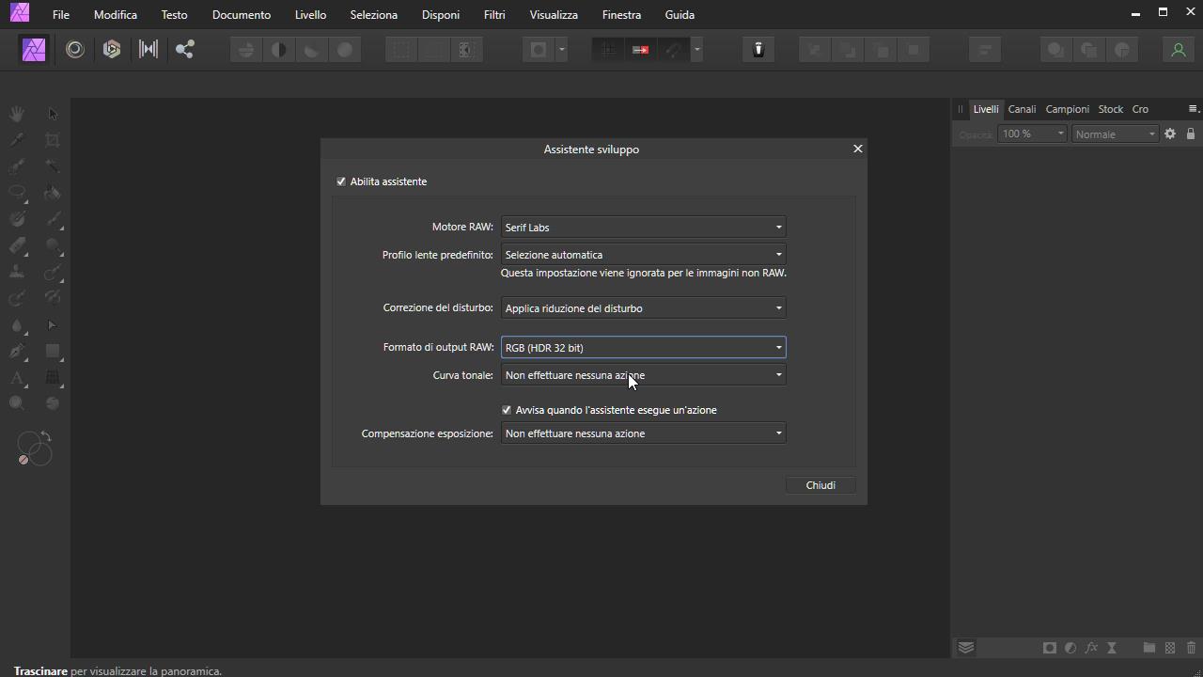Select the Crop tool
The height and width of the screenshot is (677, 1203).
point(53,140)
